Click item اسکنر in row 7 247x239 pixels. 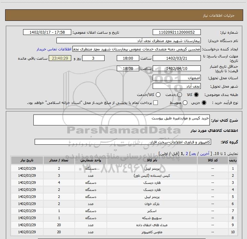point(152,211)
